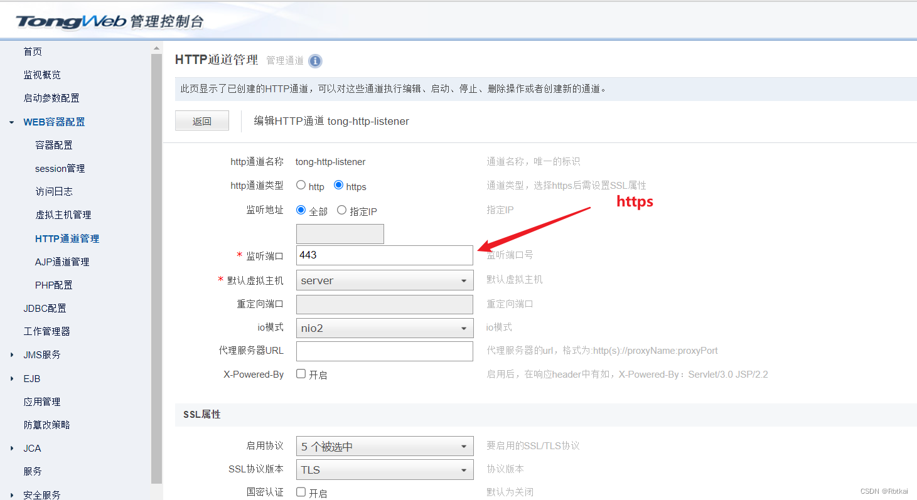Expand the JCA sidebar section
This screenshot has height=500, width=917.
12,449
